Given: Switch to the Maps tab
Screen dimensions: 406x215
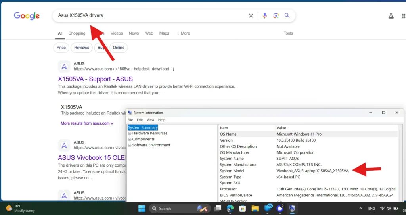Looking at the screenshot, I should pos(164,33).
